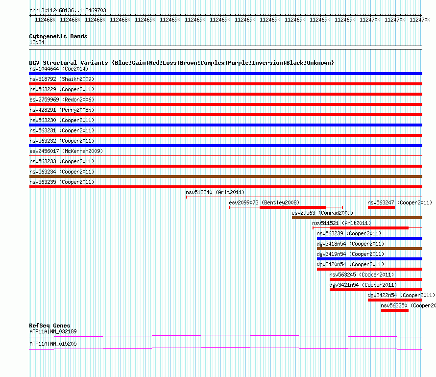Open the nsv563245 (Cooper2011) label
This screenshot has height=377, width=436.
pos(362,275)
